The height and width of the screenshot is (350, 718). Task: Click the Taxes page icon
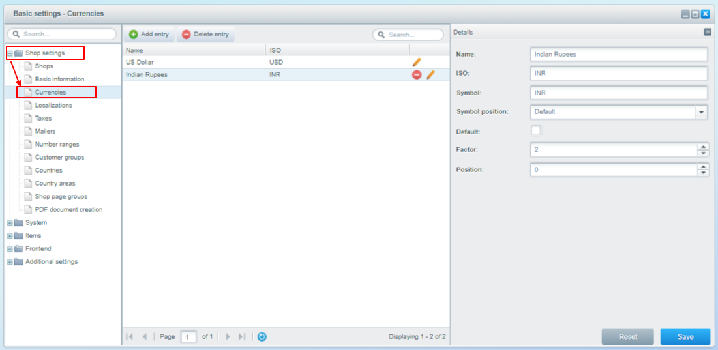[29, 118]
